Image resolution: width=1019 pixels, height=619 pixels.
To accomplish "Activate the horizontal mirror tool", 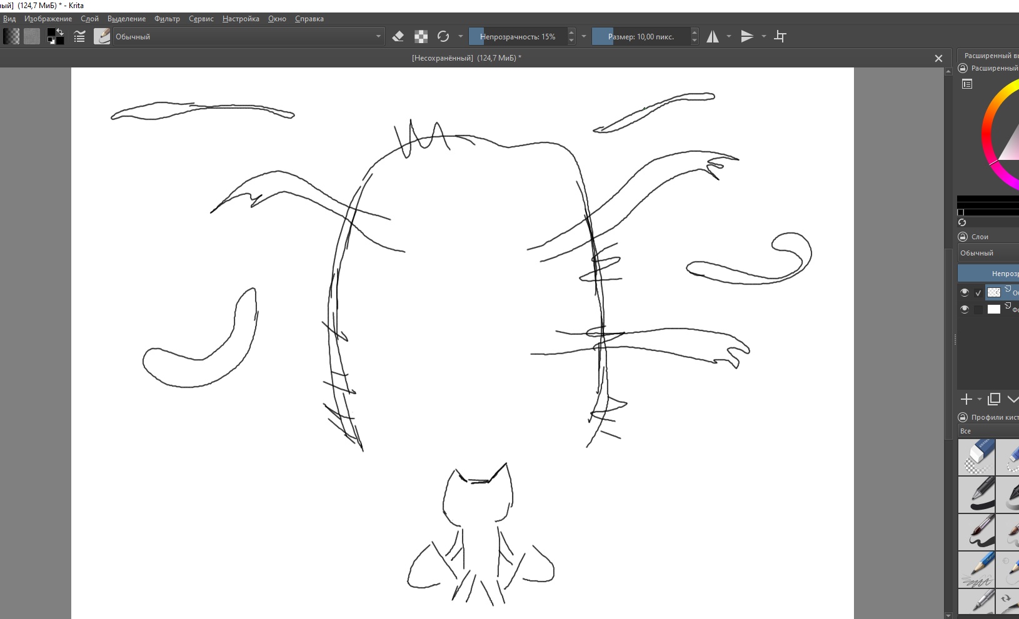I will 713,37.
